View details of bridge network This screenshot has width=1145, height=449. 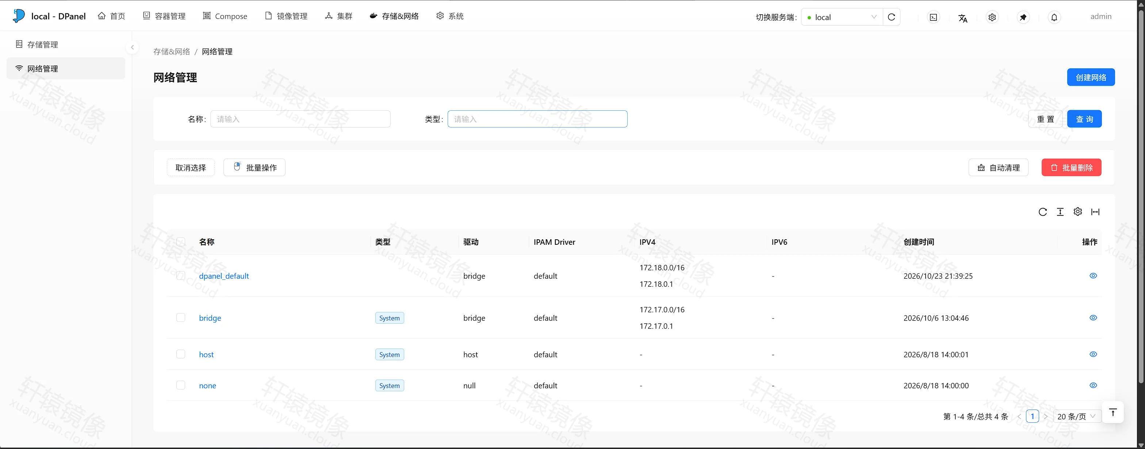pos(1094,317)
